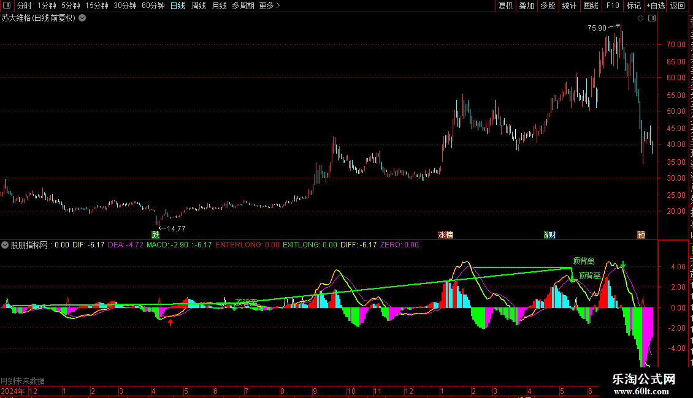The width and height of the screenshot is (693, 398).
Task: Switch to 月线 monthly chart
Action: coord(219,6)
